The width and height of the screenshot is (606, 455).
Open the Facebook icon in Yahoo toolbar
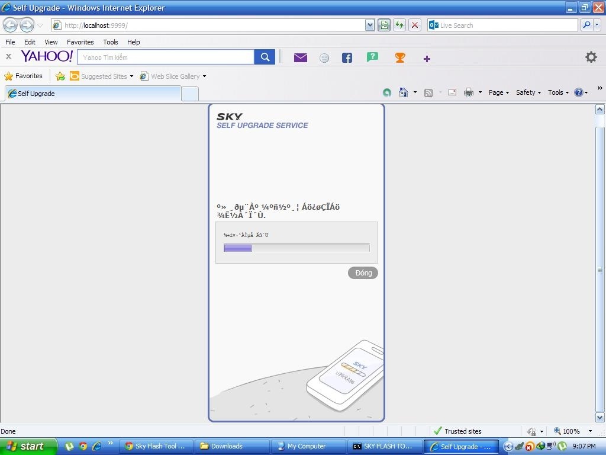coord(347,57)
